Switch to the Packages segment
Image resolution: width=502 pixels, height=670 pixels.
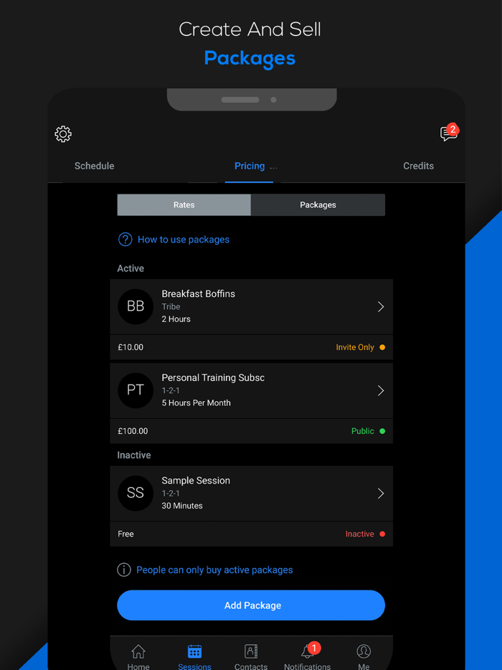click(318, 205)
